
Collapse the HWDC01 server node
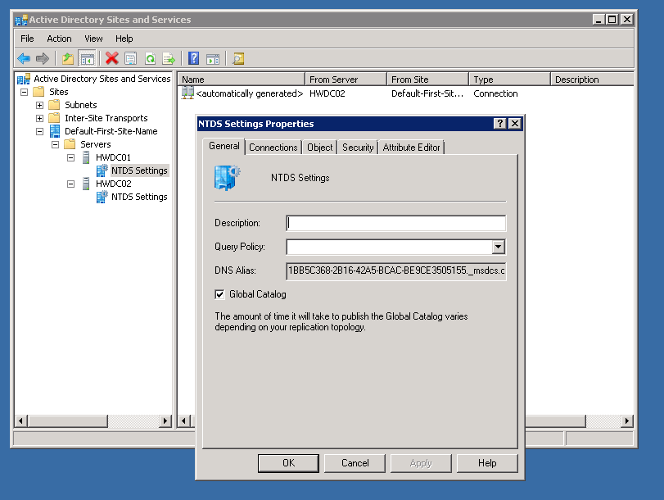point(70,157)
